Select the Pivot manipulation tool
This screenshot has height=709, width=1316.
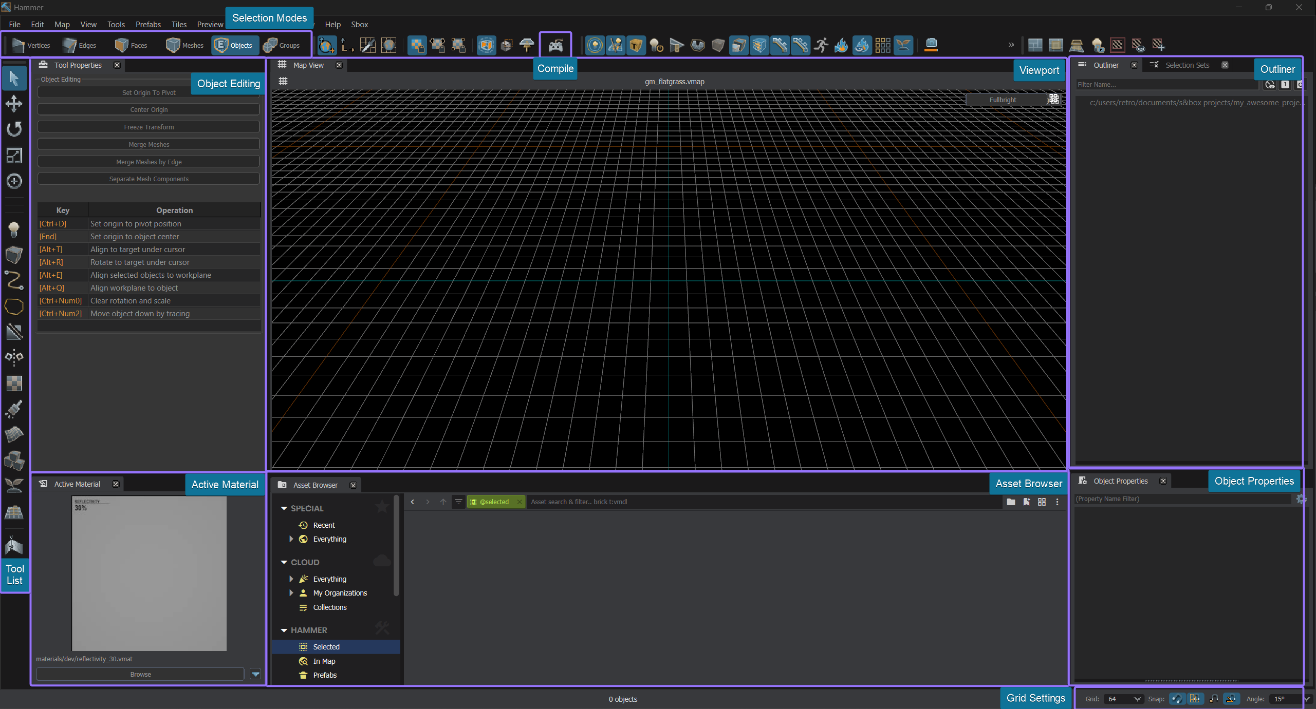coord(14,181)
